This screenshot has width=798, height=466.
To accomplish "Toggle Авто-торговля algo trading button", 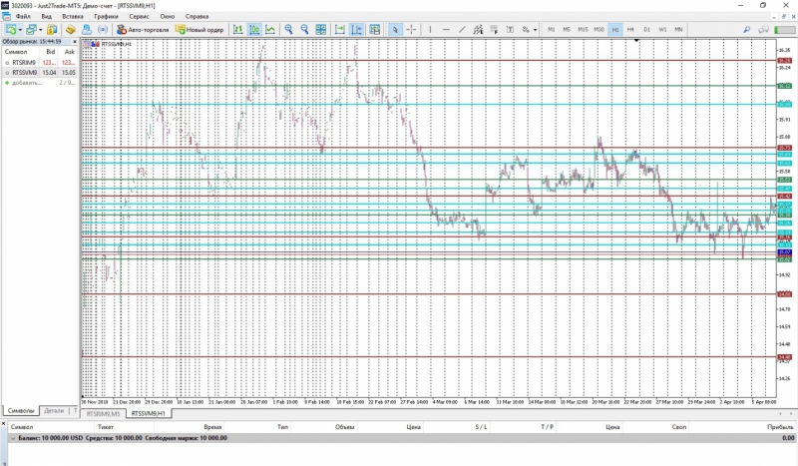I will (143, 30).
